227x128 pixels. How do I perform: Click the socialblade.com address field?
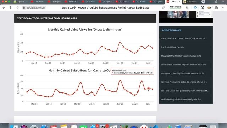click(x=36, y=7)
